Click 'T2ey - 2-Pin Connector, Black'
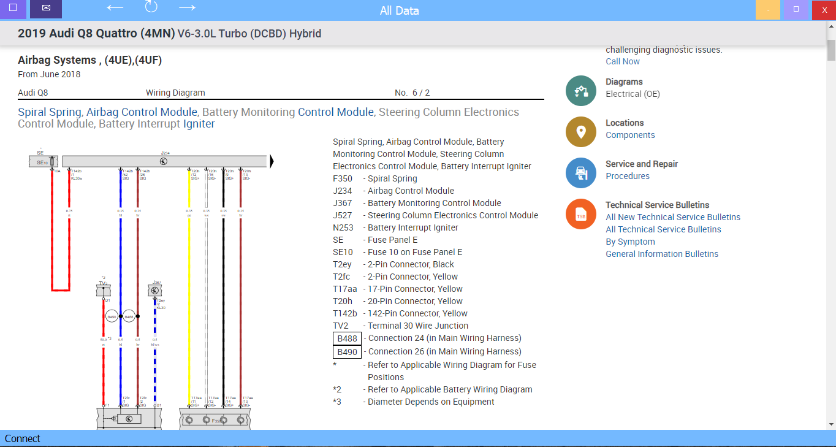The width and height of the screenshot is (836, 447). [393, 264]
